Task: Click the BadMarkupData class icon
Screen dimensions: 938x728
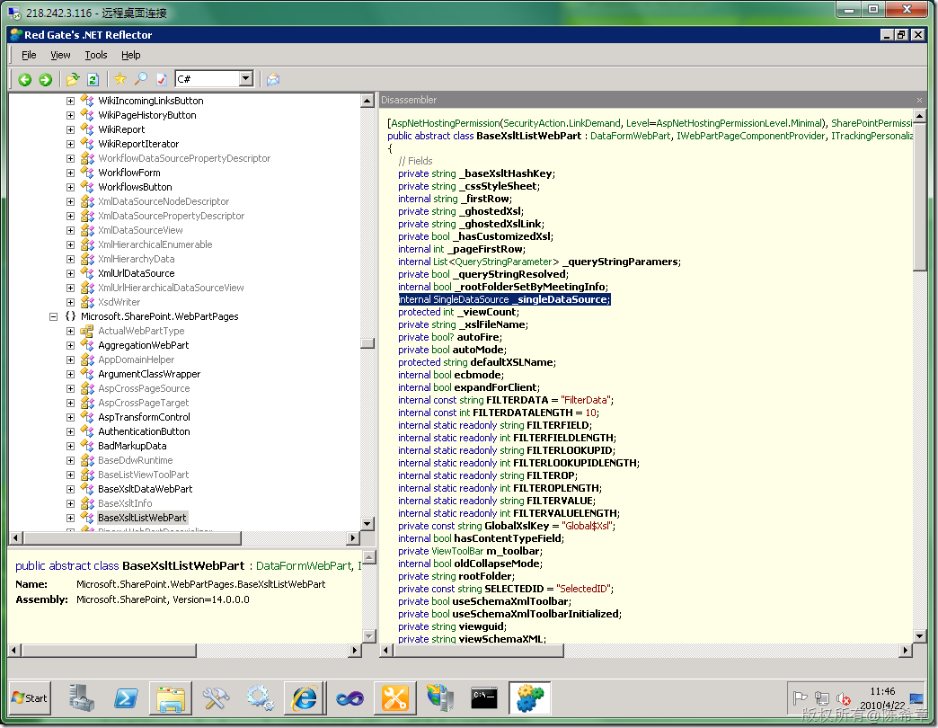Action: click(87, 446)
